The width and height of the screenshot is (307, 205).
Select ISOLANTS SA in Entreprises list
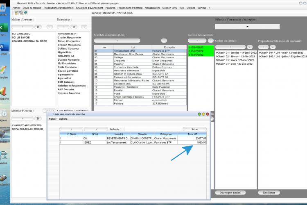click(66, 56)
